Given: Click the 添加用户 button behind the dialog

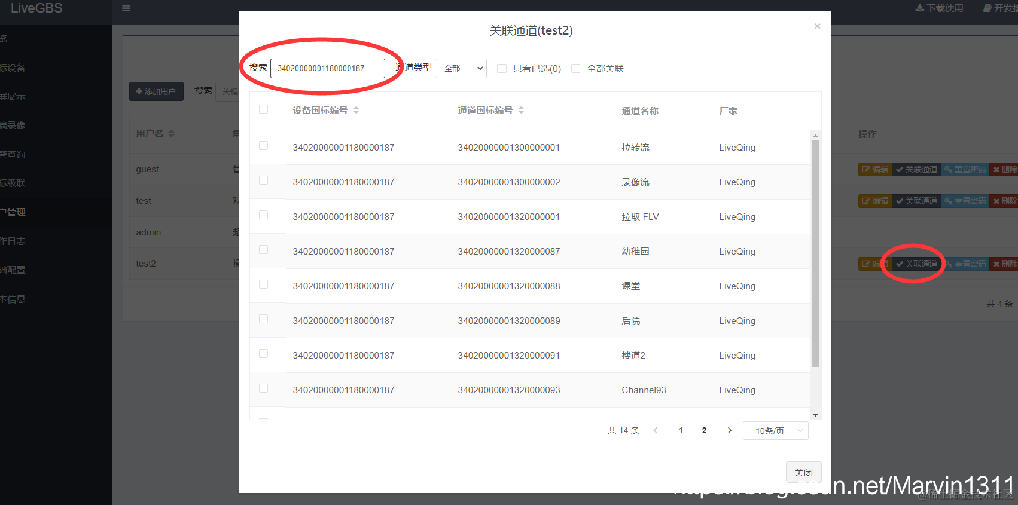Looking at the screenshot, I should 156,91.
